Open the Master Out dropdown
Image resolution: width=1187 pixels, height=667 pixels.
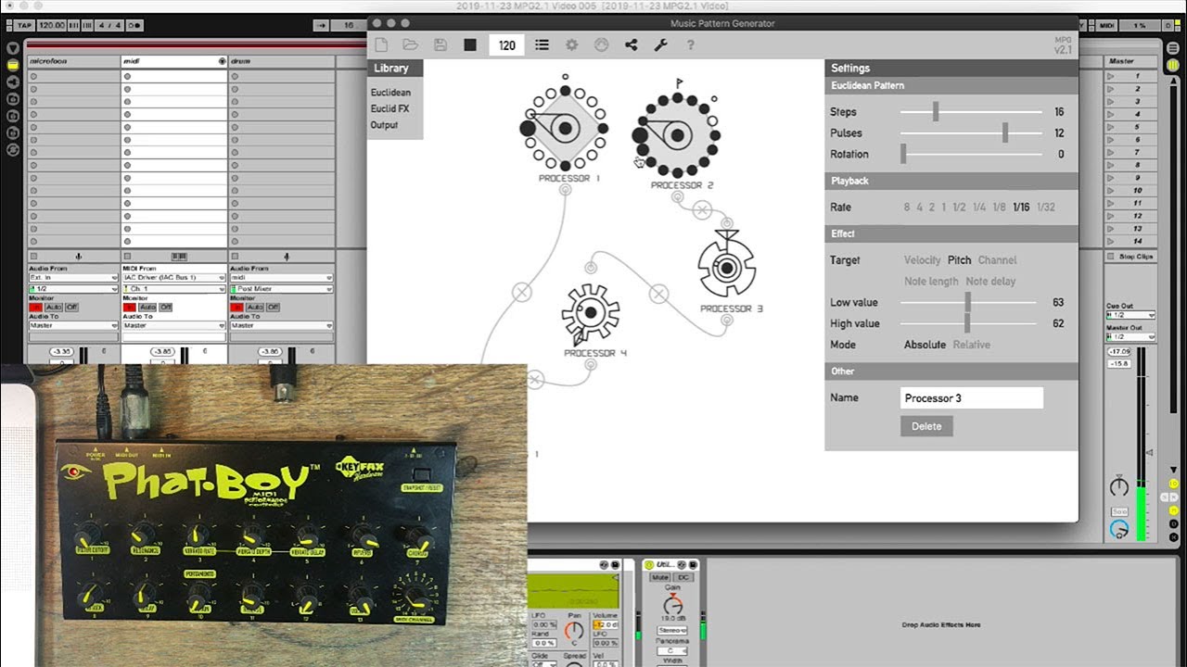pos(1130,337)
